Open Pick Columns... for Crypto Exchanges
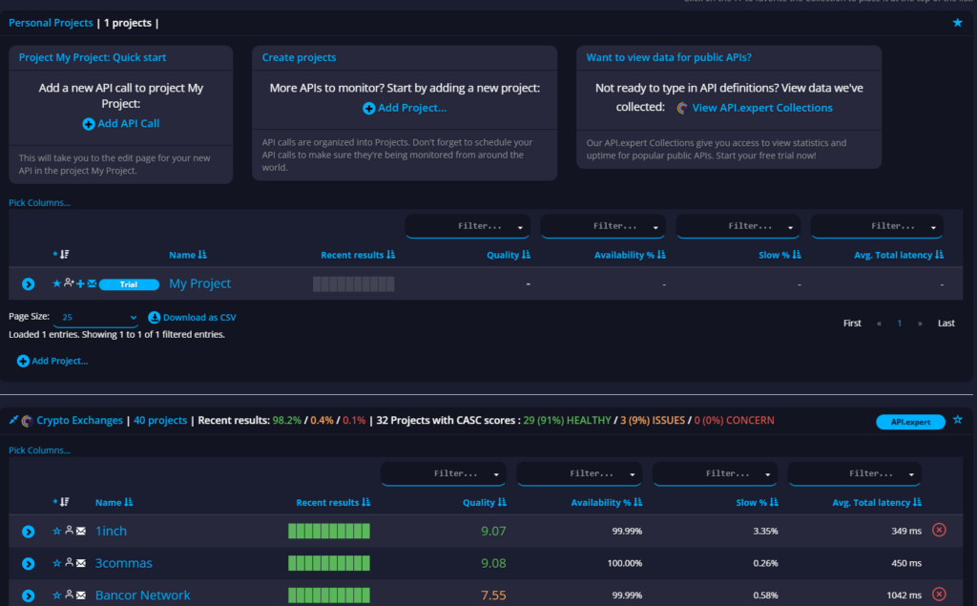The height and width of the screenshot is (606, 977). point(39,450)
